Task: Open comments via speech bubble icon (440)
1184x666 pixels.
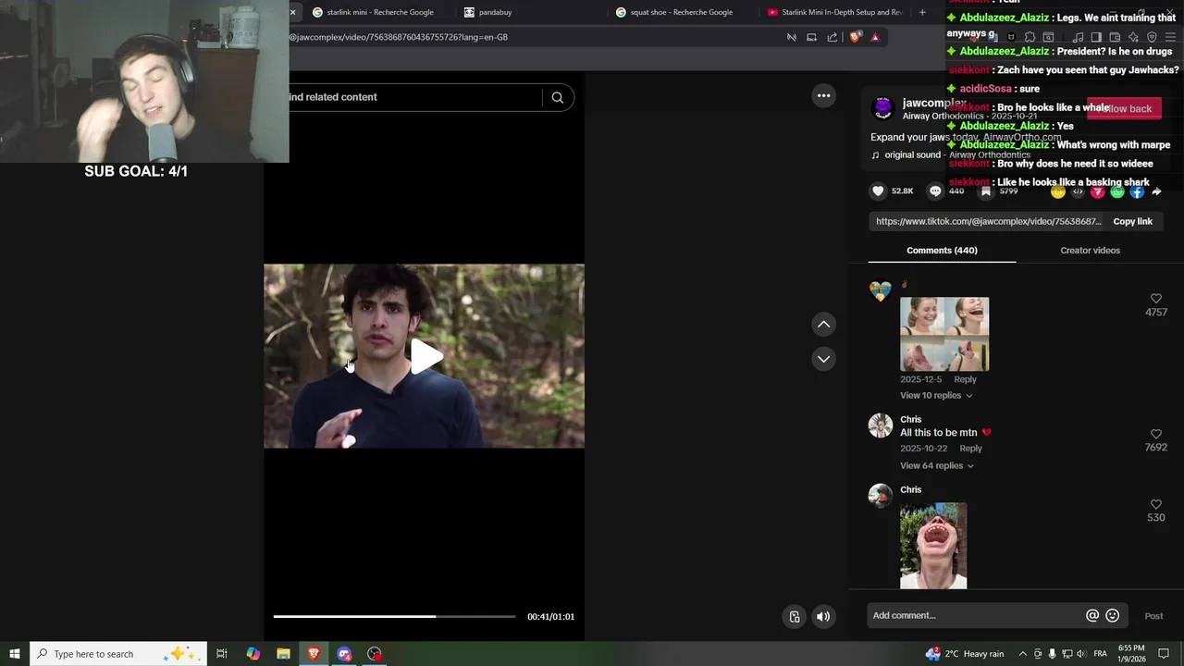Action: 935,191
